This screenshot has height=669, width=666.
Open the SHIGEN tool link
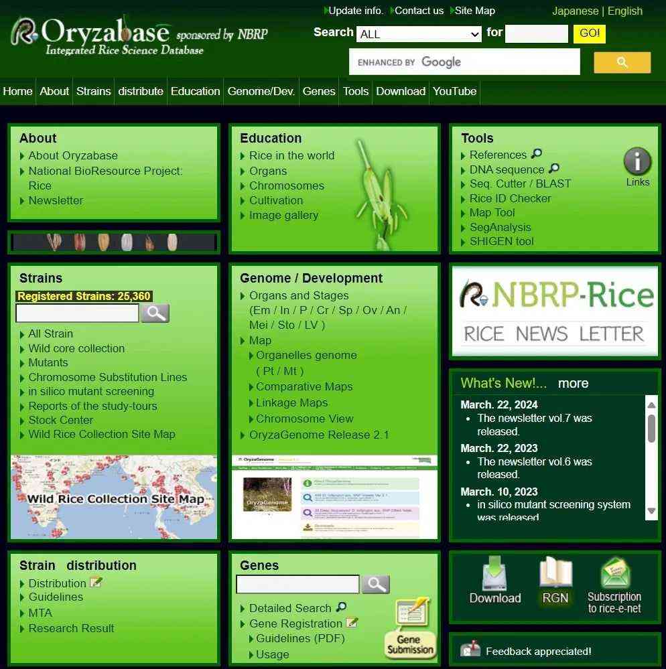(502, 242)
